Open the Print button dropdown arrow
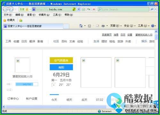Screen dimensions: 160x115 coord(107,26)
